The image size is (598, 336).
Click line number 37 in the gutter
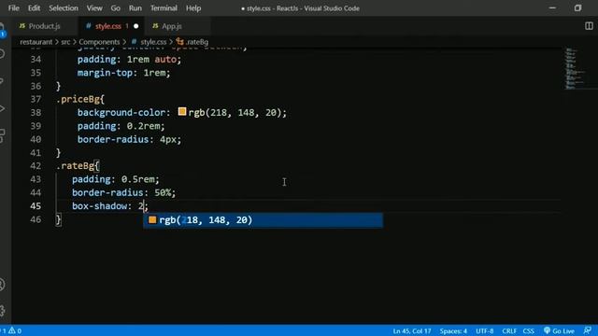coord(36,100)
